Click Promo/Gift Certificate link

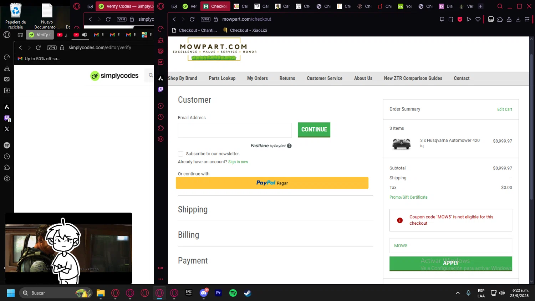pyautogui.click(x=408, y=197)
